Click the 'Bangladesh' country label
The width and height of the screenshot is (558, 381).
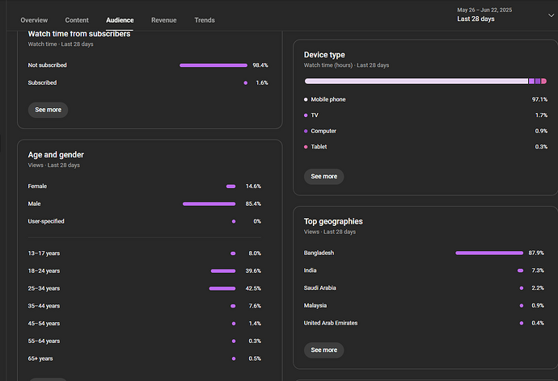pyautogui.click(x=319, y=253)
